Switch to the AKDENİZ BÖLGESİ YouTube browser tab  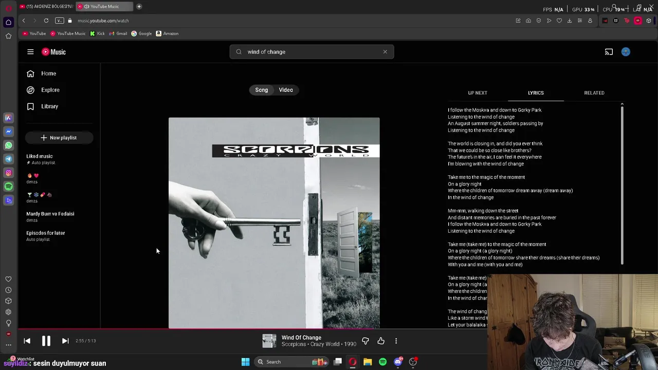coord(46,6)
